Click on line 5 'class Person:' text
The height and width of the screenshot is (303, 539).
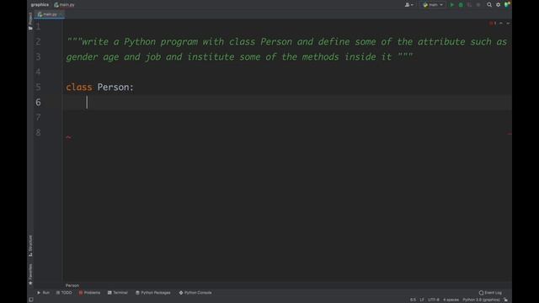click(x=99, y=88)
